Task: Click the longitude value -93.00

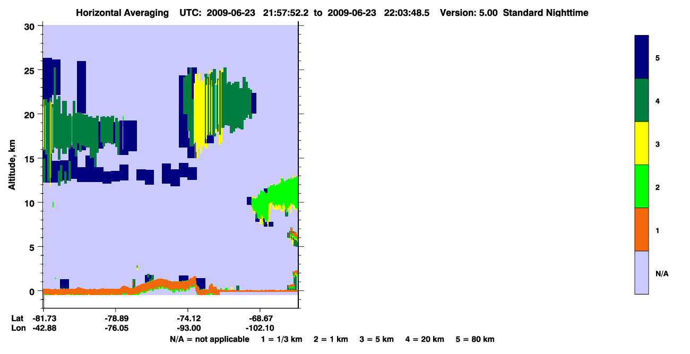Action: point(188,329)
